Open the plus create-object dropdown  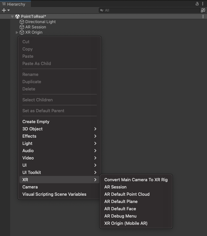(6, 10)
